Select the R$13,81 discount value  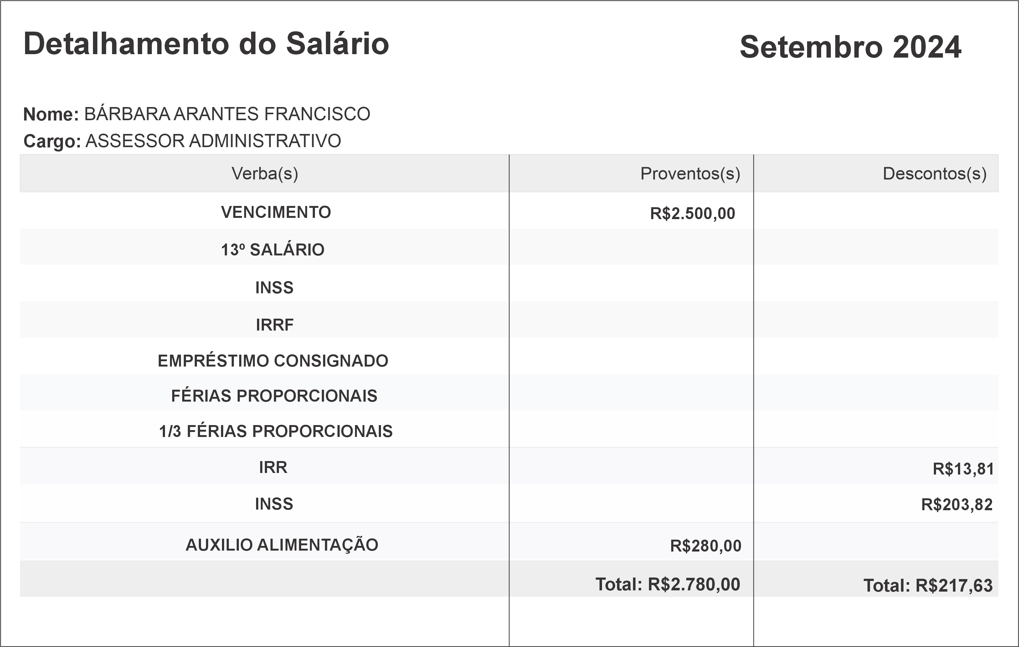963,469
